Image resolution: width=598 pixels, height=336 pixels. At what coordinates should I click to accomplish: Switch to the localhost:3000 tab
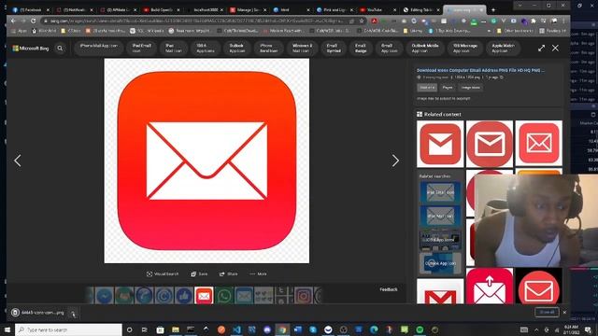206,10
